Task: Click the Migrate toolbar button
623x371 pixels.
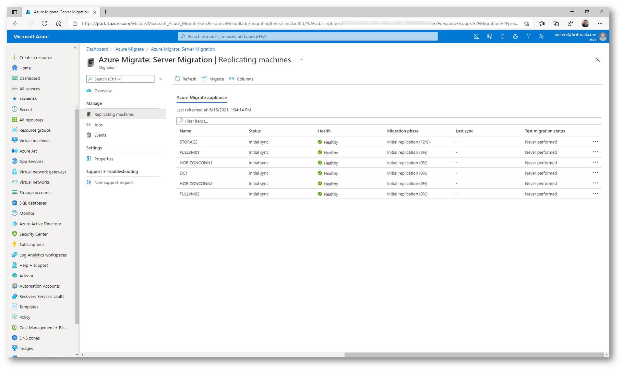Action: 213,79
